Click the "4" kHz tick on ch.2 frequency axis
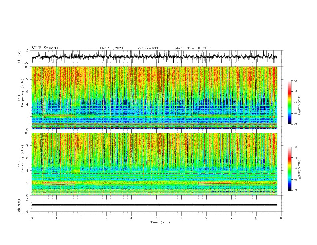The width and height of the screenshot is (317, 245). pos(28,171)
